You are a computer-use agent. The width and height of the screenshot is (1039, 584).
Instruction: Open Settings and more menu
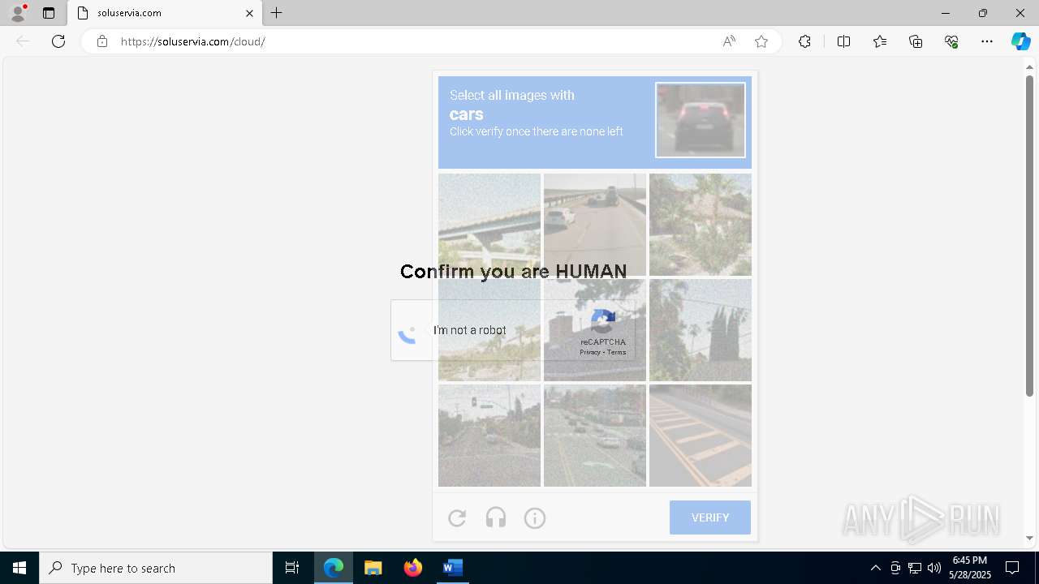(987, 41)
